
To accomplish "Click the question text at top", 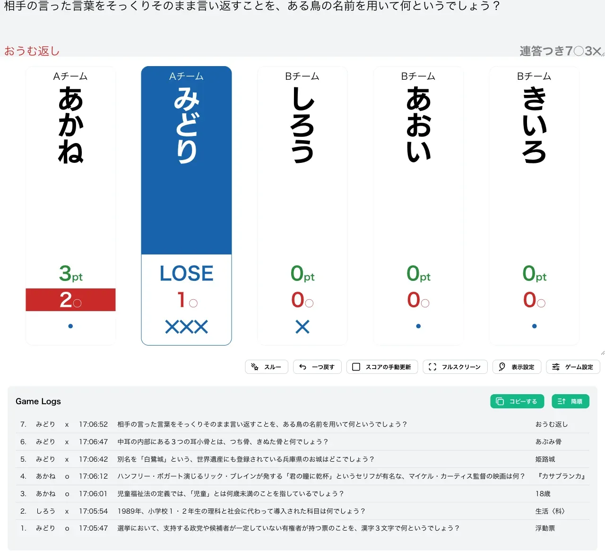I will pos(252,7).
